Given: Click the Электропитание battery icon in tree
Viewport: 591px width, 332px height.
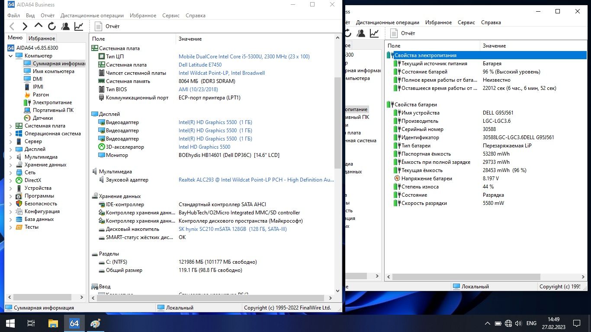Looking at the screenshot, I should click(28, 102).
